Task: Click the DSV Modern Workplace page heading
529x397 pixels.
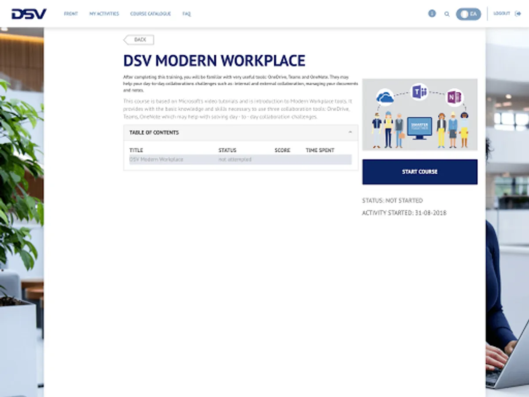Action: [x=214, y=60]
